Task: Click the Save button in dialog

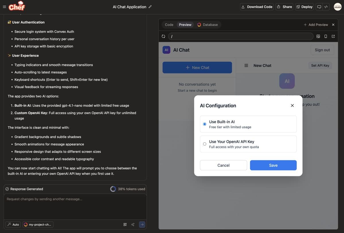Action: [273, 165]
